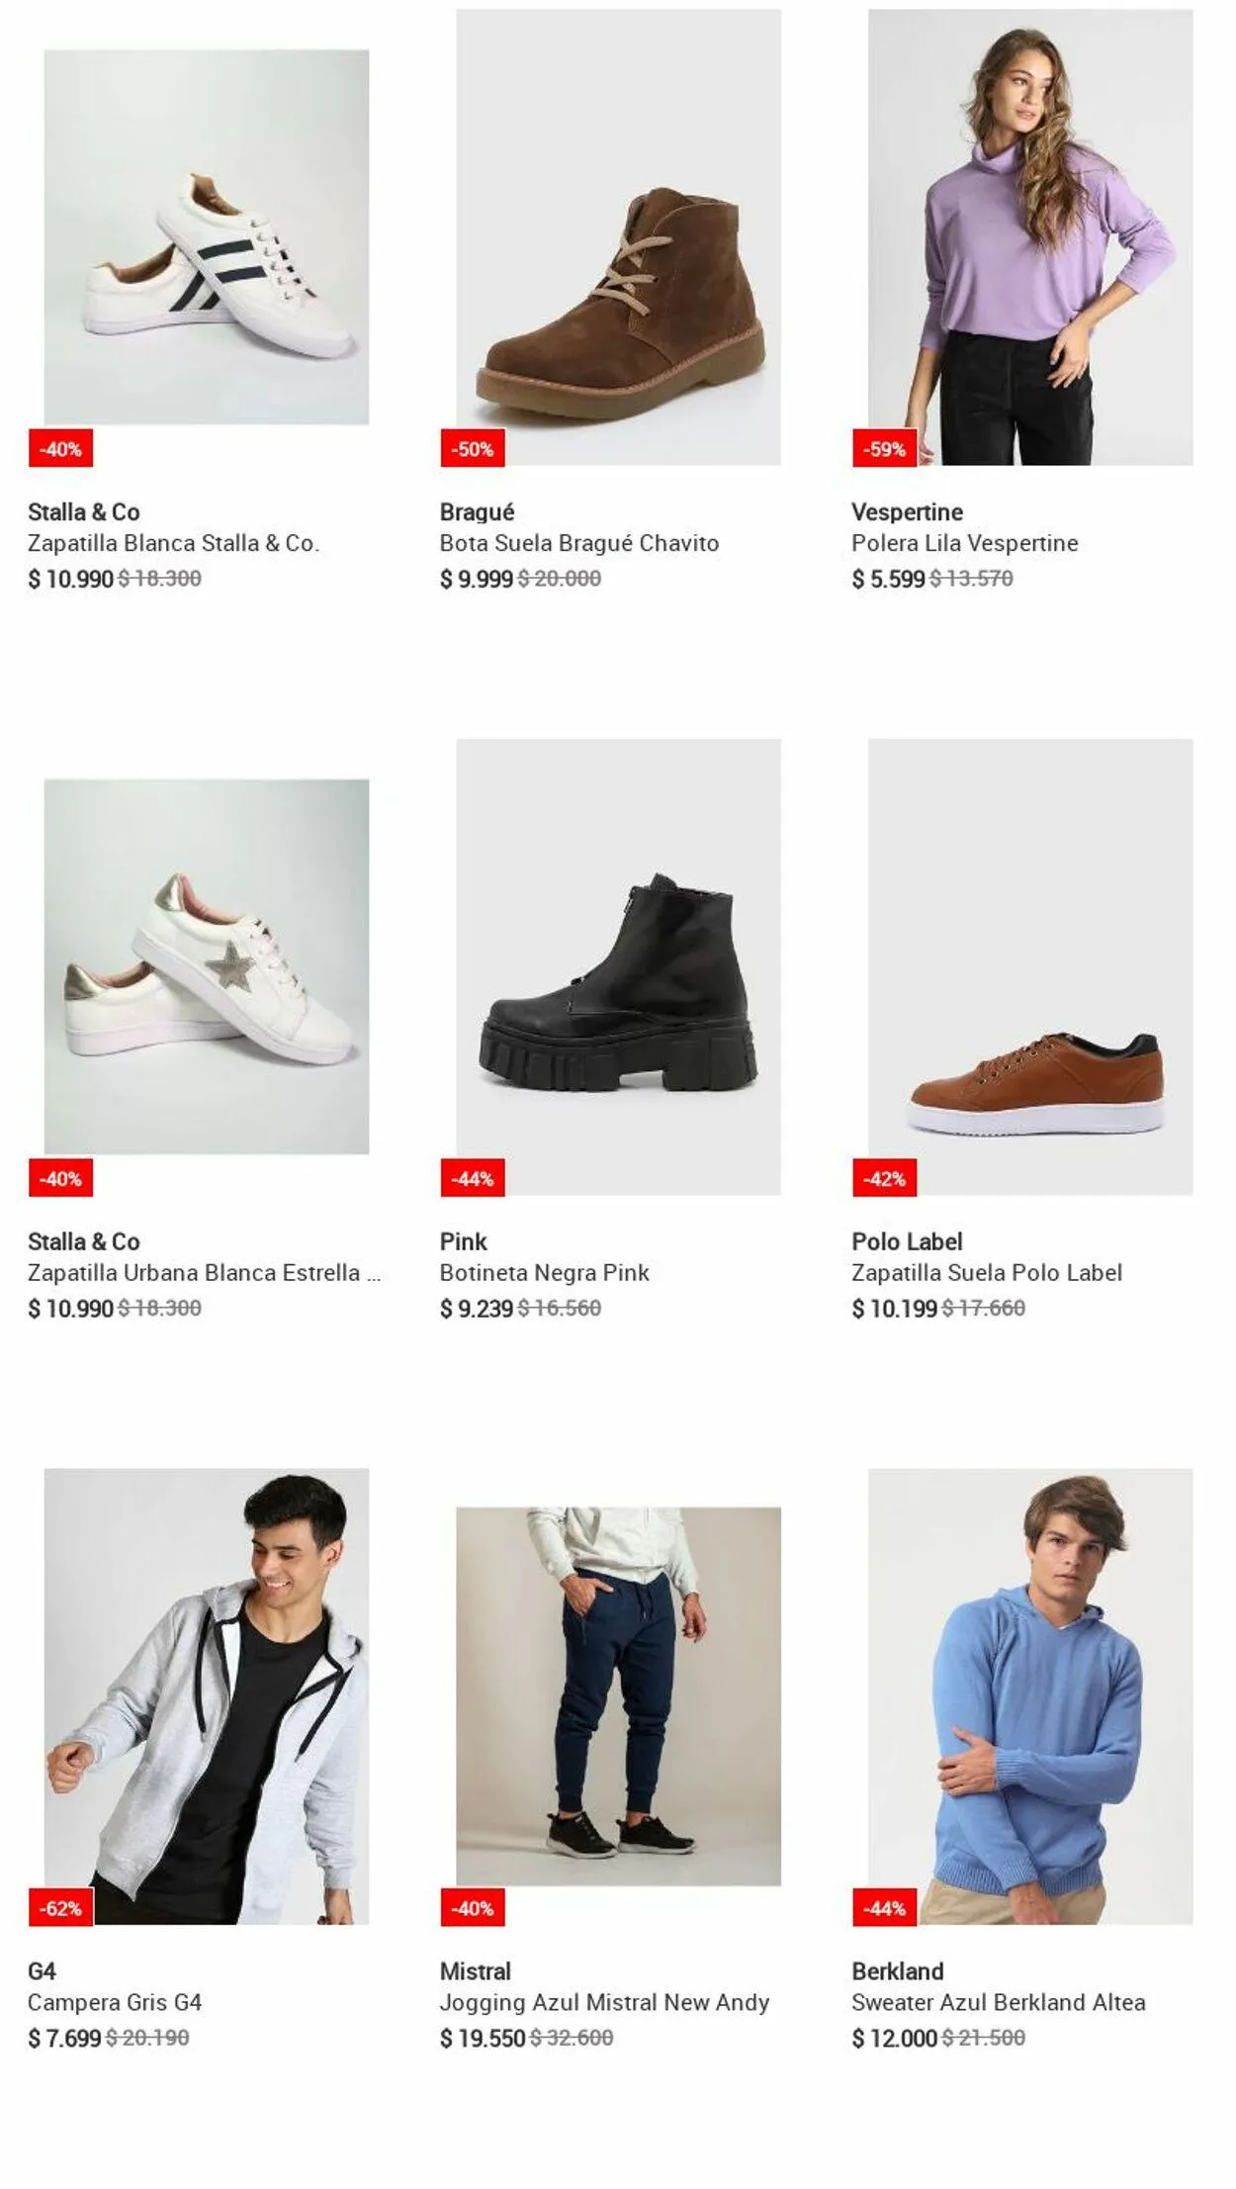This screenshot has height=2189, width=1236.
Task: Open the blue Berkland sweater photo
Action: 1030,1695
